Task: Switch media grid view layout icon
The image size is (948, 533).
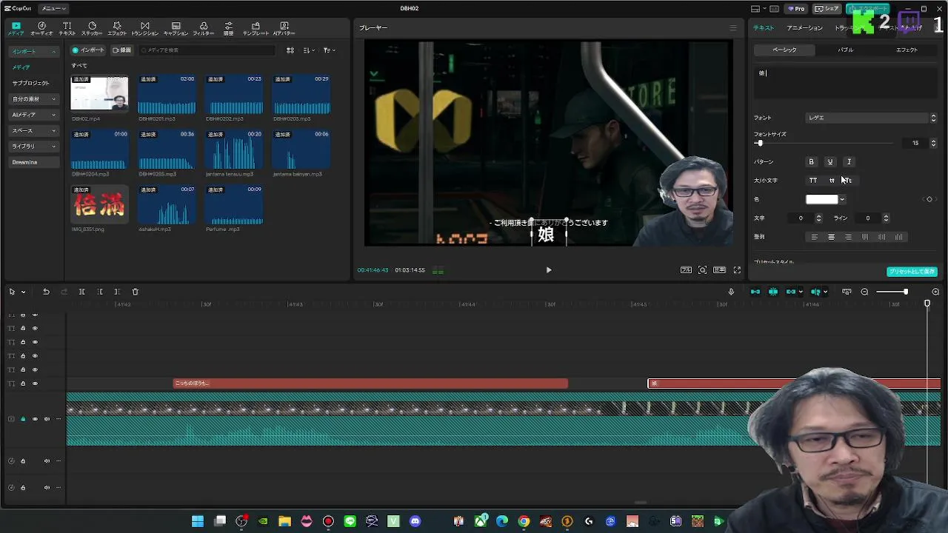Action: pyautogui.click(x=290, y=50)
